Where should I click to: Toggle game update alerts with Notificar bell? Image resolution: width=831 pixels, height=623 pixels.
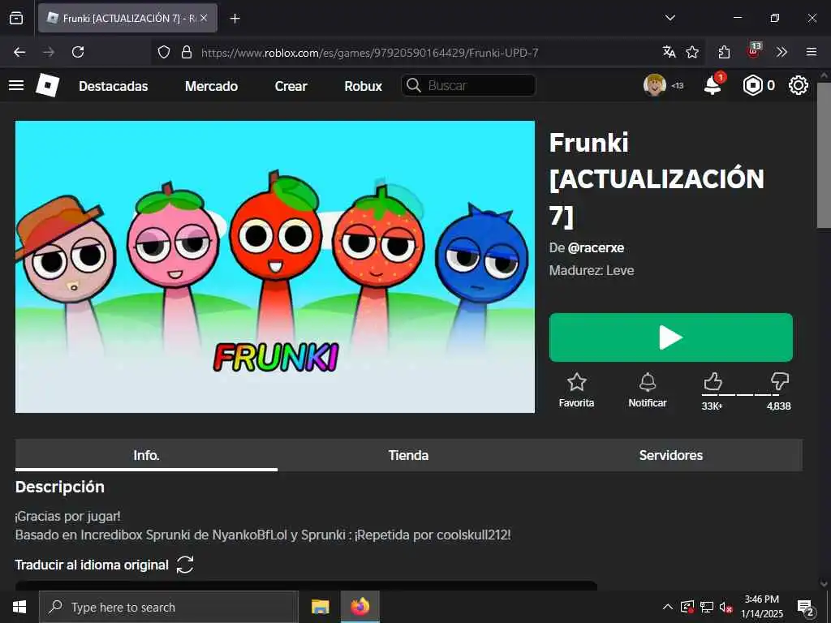point(647,390)
